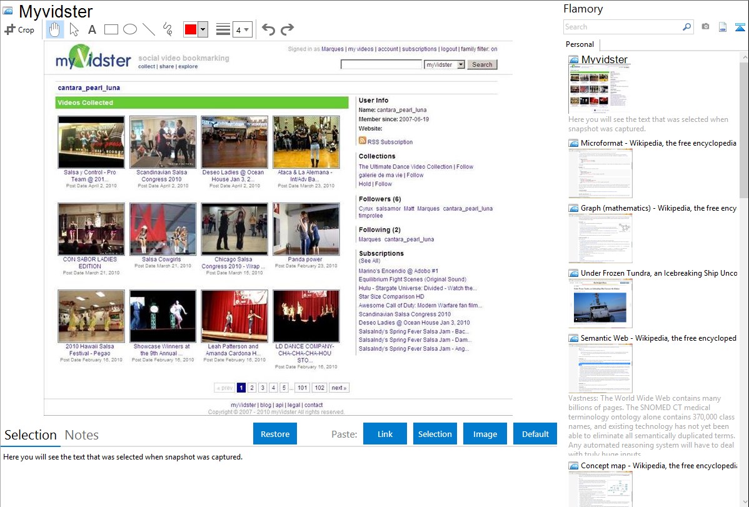The image size is (749, 507).
Task: Open the Semantic Web snapshot thumbnail
Action: click(600, 368)
